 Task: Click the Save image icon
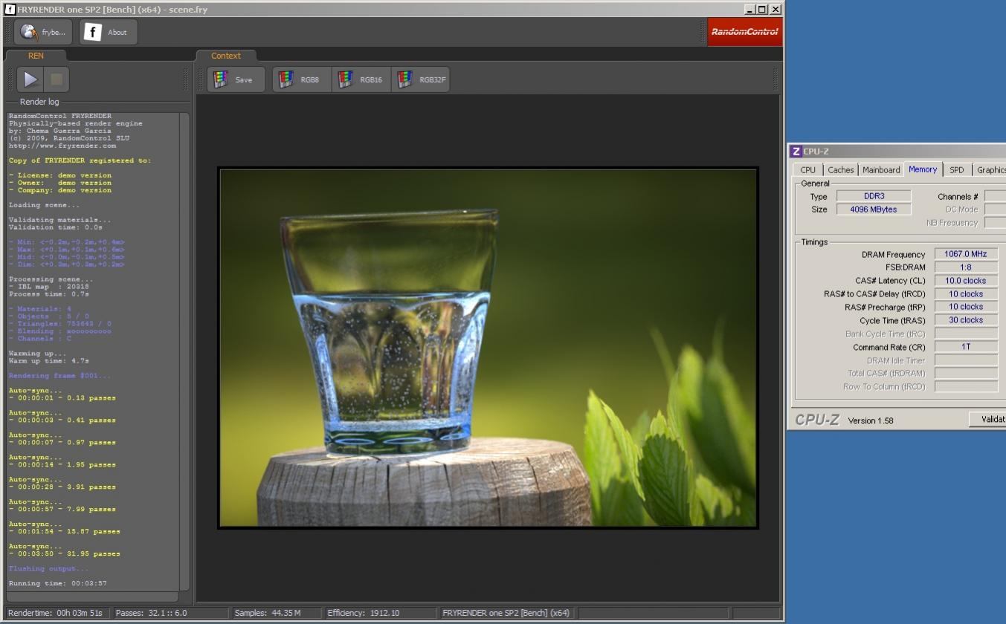(x=235, y=79)
